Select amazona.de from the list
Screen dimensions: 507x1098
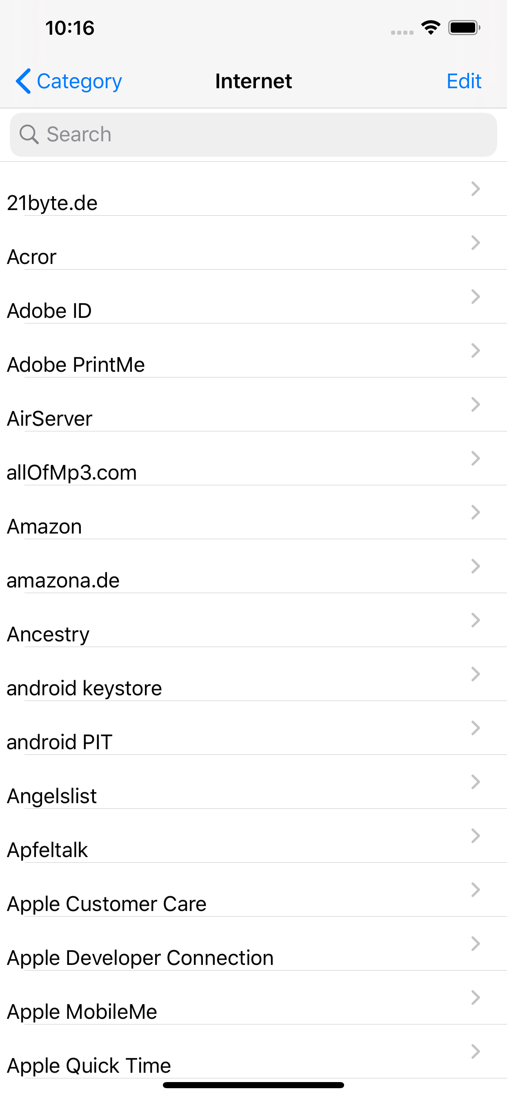pos(253,566)
